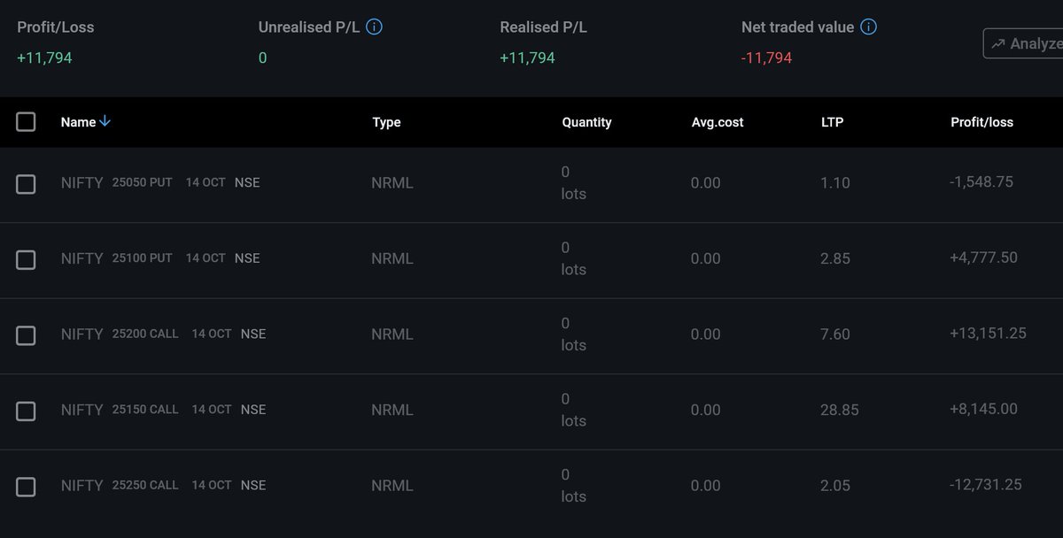1063x538 pixels.
Task: Click the LTP value 2.05
Action: [x=835, y=486]
